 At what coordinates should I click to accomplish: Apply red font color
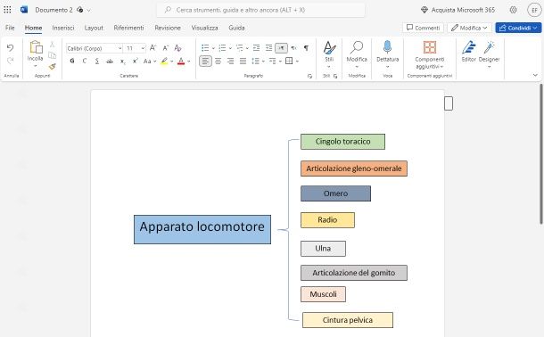pyautogui.click(x=181, y=62)
